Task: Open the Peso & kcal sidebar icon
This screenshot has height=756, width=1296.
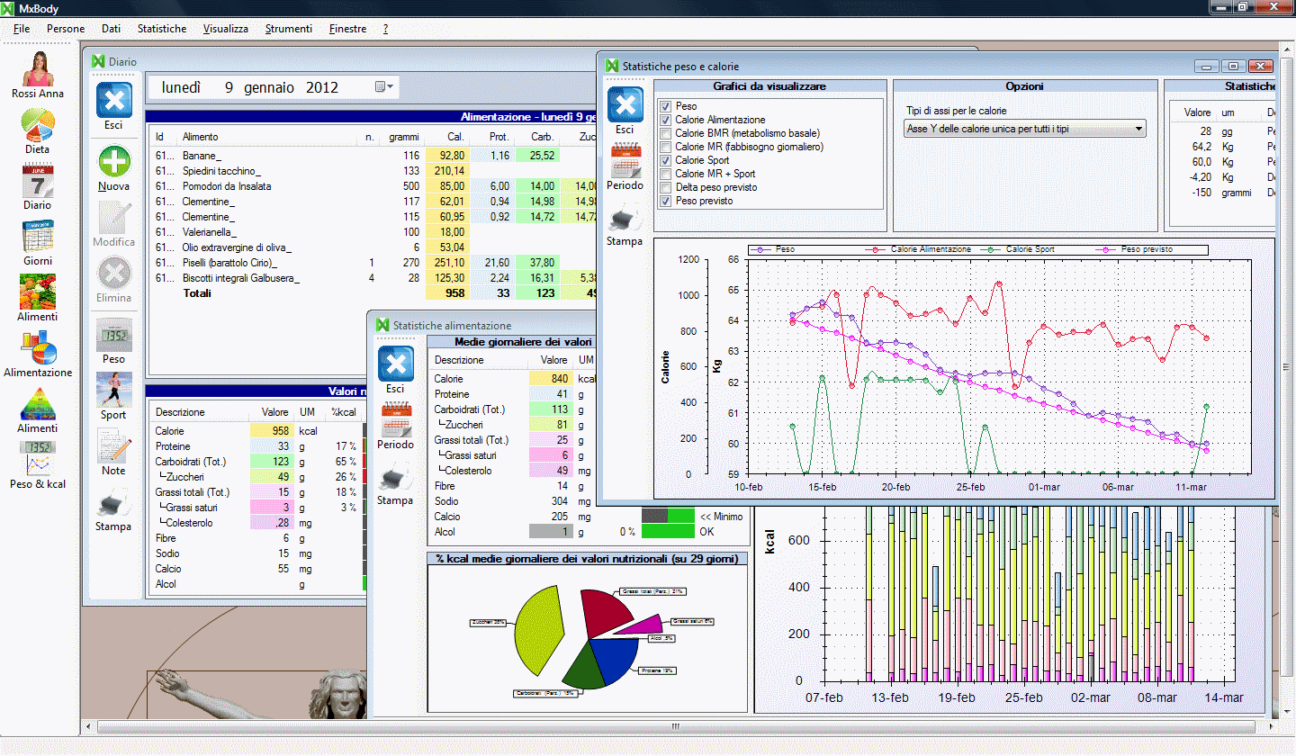Action: (x=37, y=459)
